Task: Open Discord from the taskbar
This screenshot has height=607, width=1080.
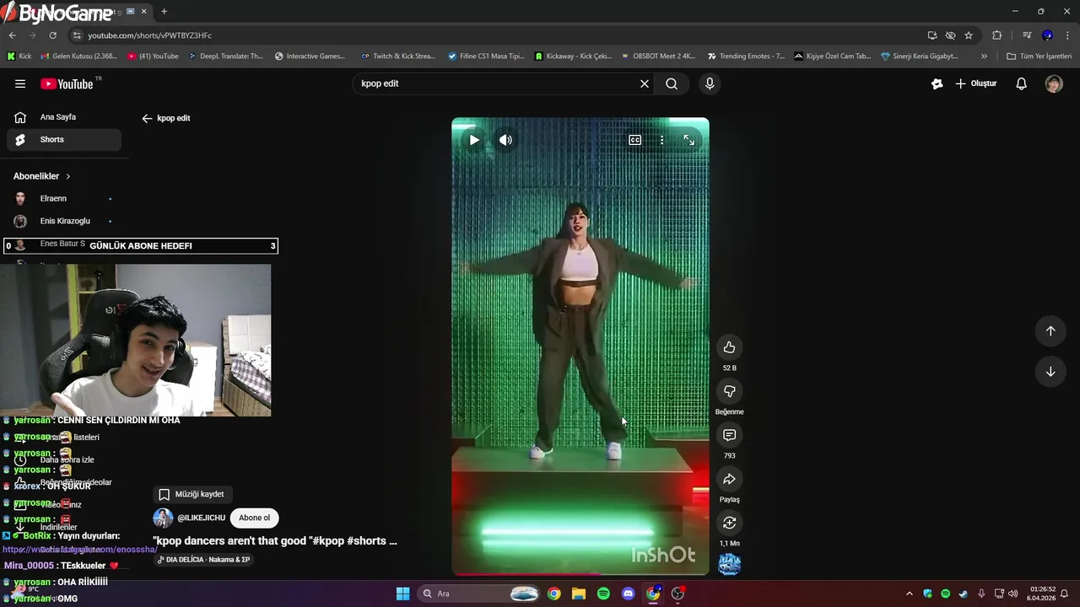Action: coord(628,594)
